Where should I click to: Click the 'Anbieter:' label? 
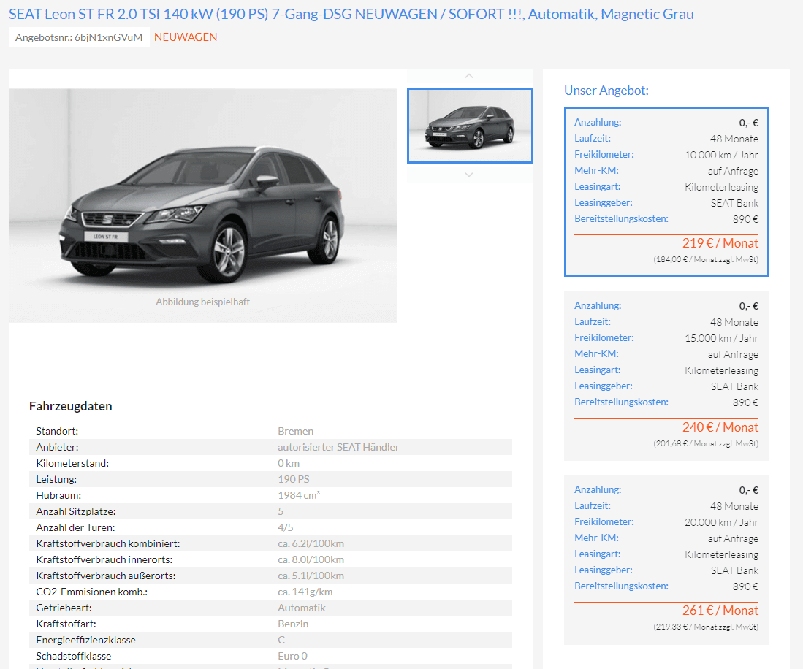coord(57,447)
